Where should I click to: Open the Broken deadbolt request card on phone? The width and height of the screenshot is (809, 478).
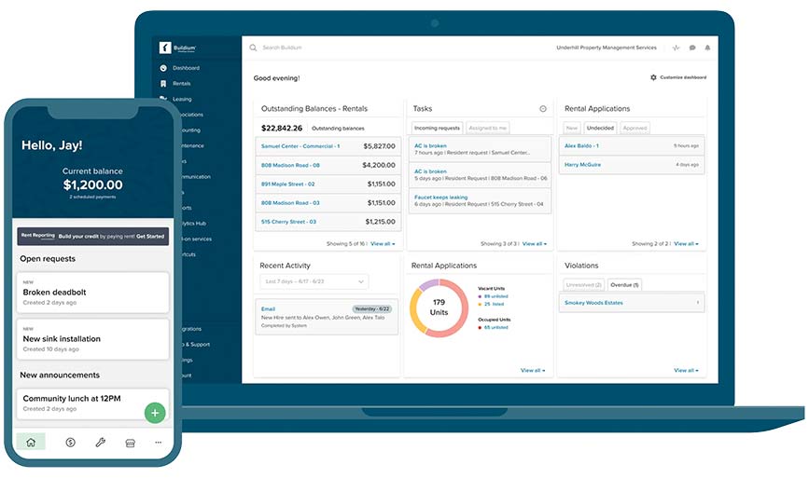point(93,293)
